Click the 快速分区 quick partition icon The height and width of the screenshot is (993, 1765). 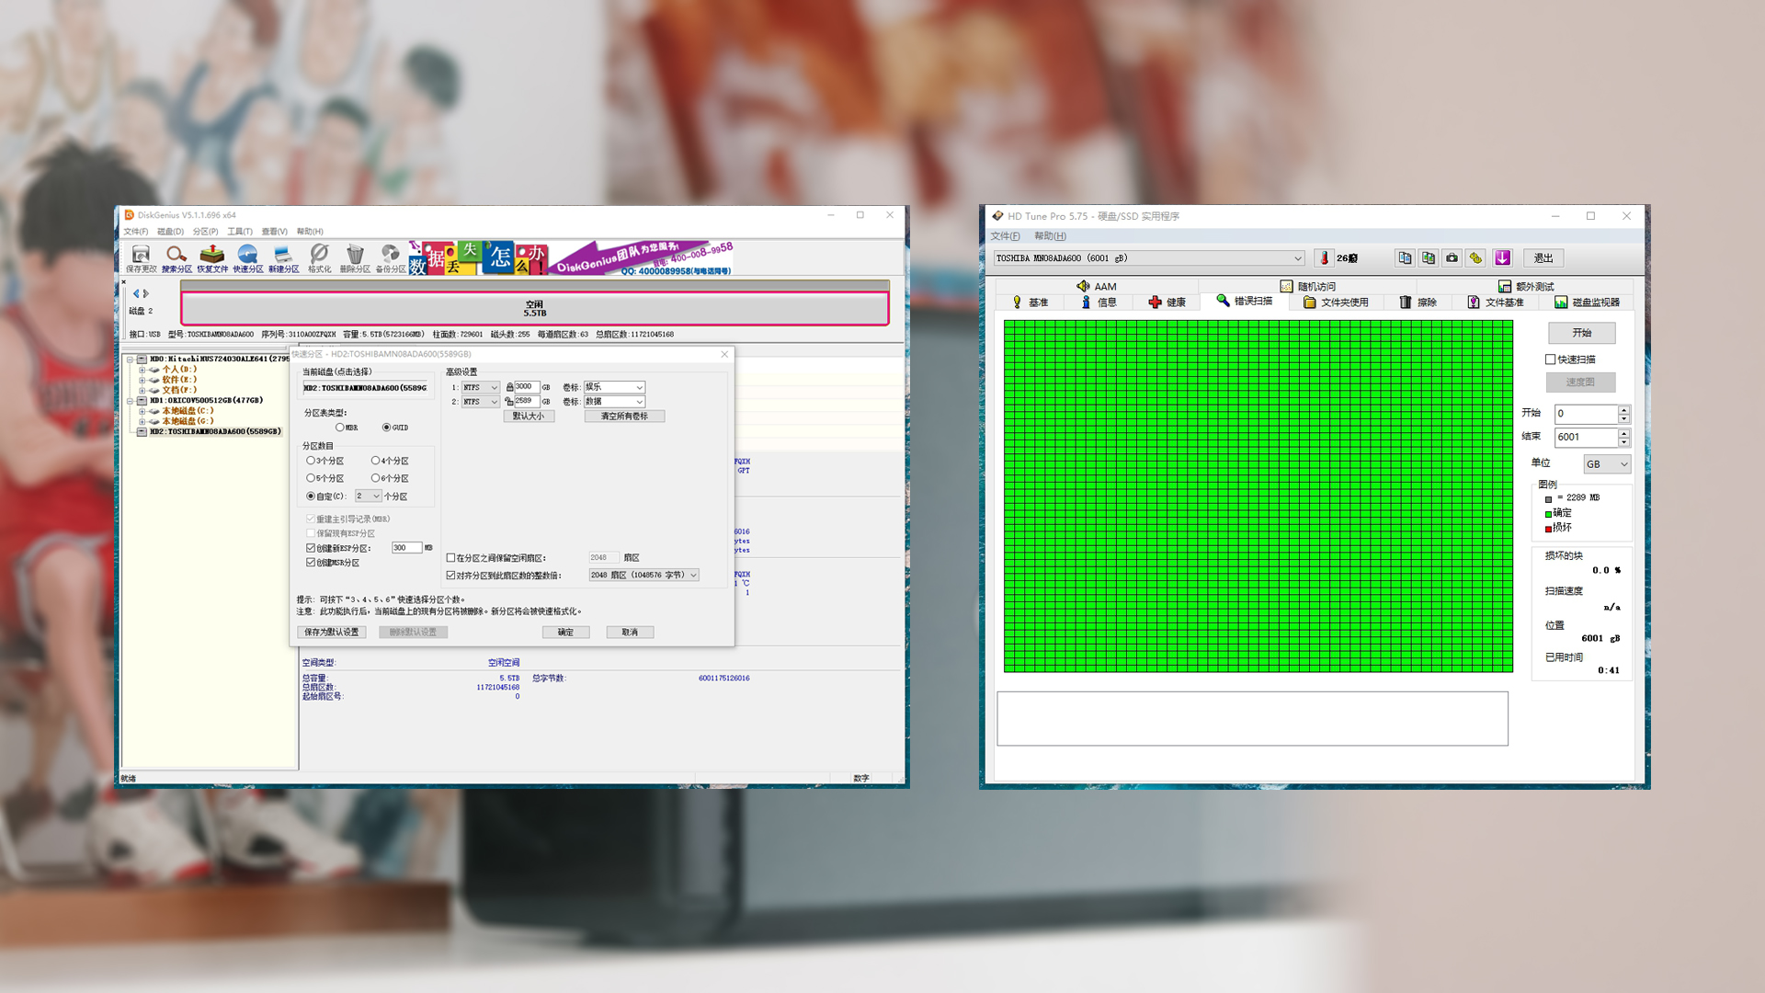[247, 256]
